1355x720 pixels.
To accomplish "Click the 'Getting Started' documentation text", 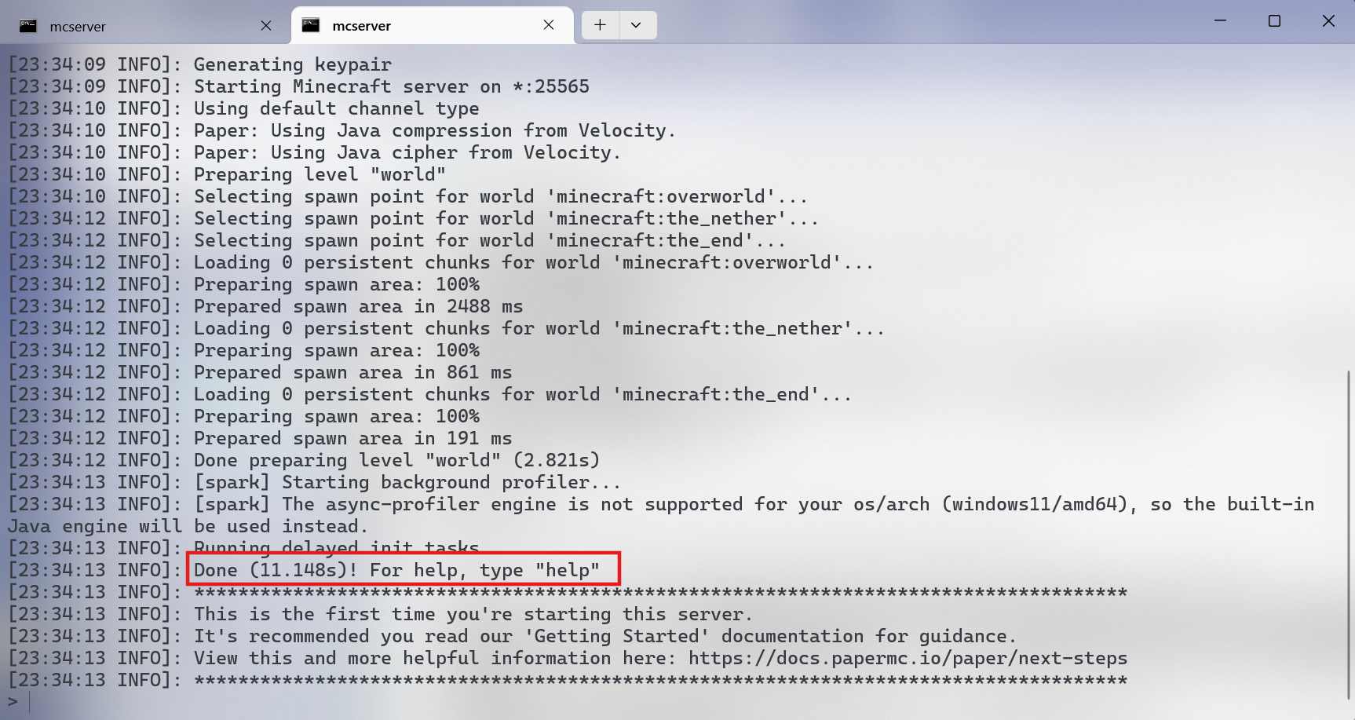I will pos(617,636).
